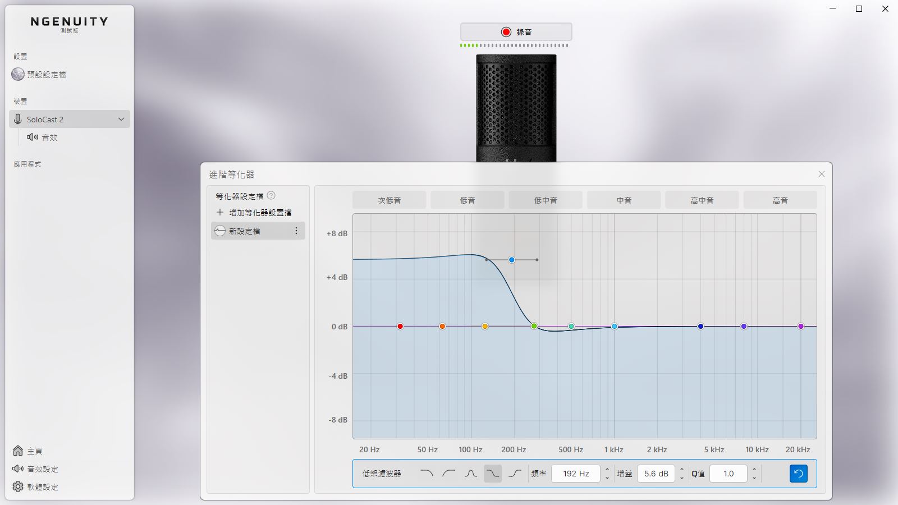Viewport: 898px width, 505px height.
Task: Select the peak (bell) filter shape icon
Action: pos(471,474)
